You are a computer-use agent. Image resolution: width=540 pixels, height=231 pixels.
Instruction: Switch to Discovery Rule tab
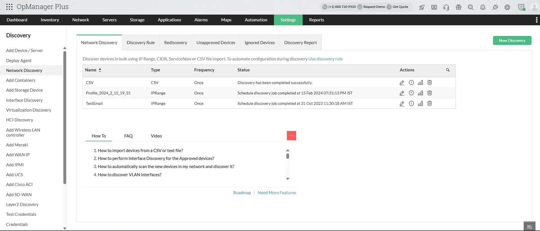(x=141, y=43)
